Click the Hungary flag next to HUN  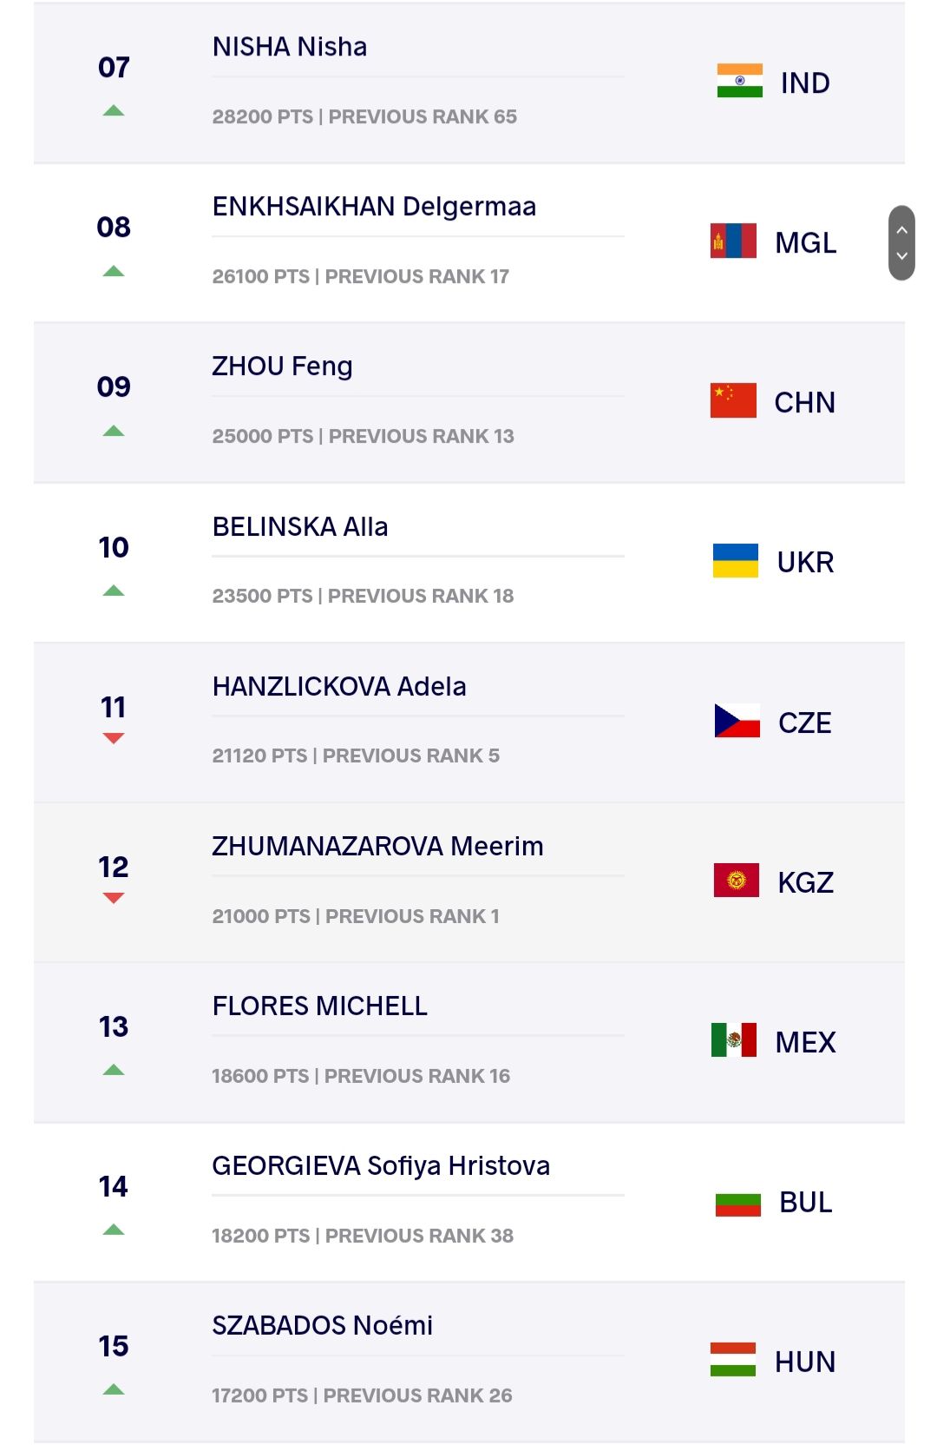point(733,1360)
